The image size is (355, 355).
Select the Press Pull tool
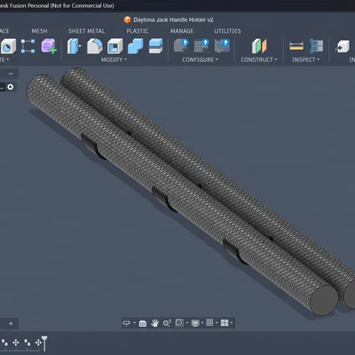point(74,46)
